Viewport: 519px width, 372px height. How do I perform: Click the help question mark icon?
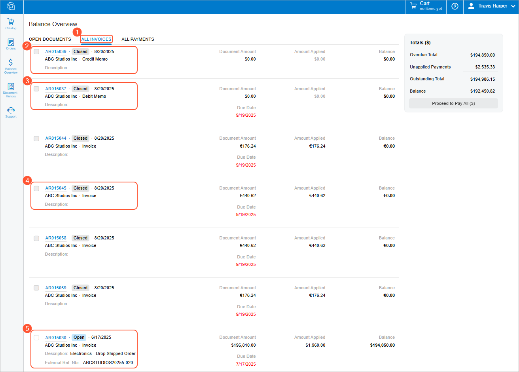point(455,6)
